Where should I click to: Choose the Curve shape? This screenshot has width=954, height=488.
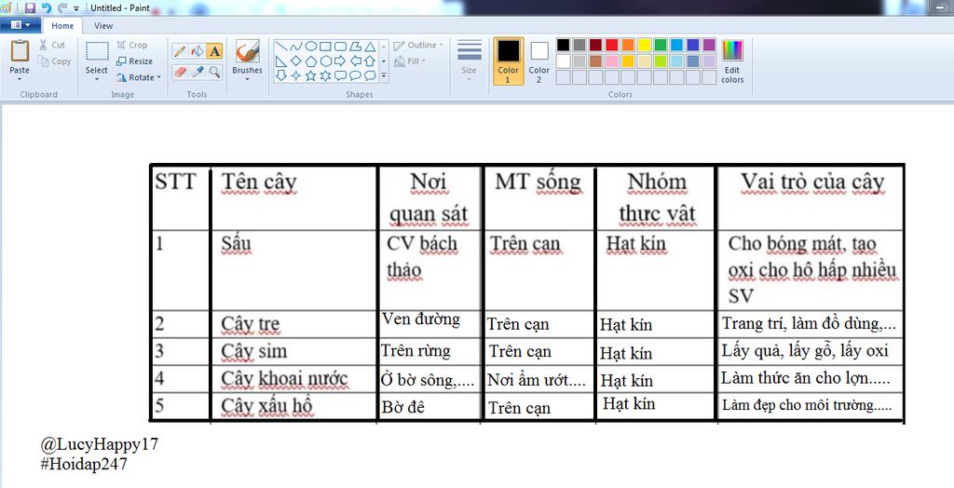(x=295, y=47)
